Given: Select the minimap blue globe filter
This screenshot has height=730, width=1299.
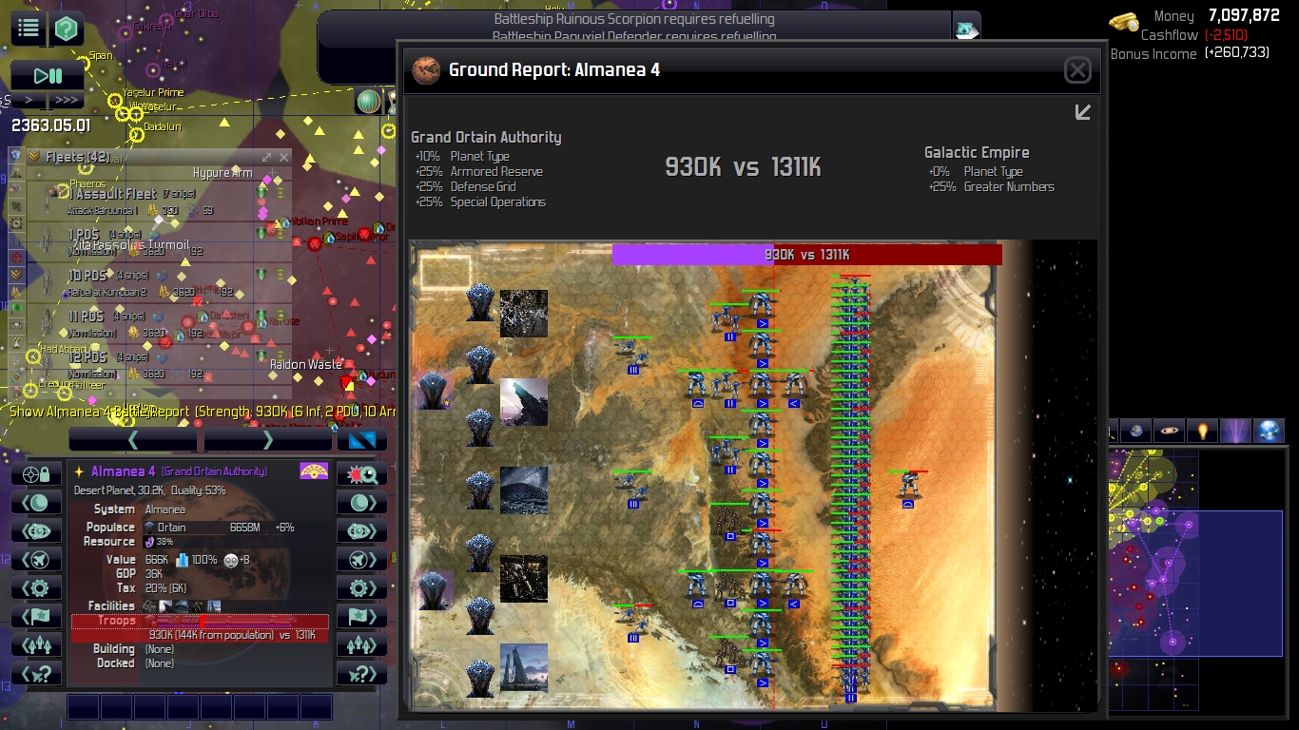Looking at the screenshot, I should pos(1269,432).
